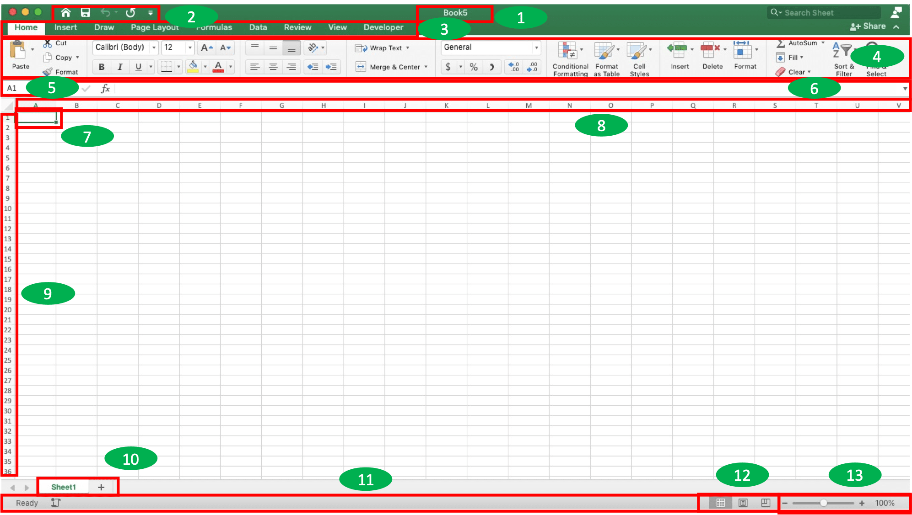Image resolution: width=912 pixels, height=515 pixels.
Task: Click the Sort & Filter button
Action: pos(844,59)
